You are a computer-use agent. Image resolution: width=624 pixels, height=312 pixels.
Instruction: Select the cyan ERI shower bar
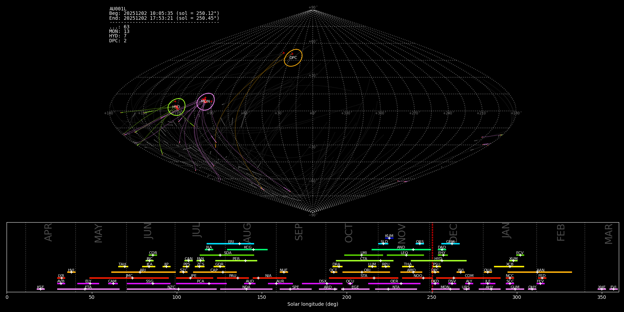point(230,244)
